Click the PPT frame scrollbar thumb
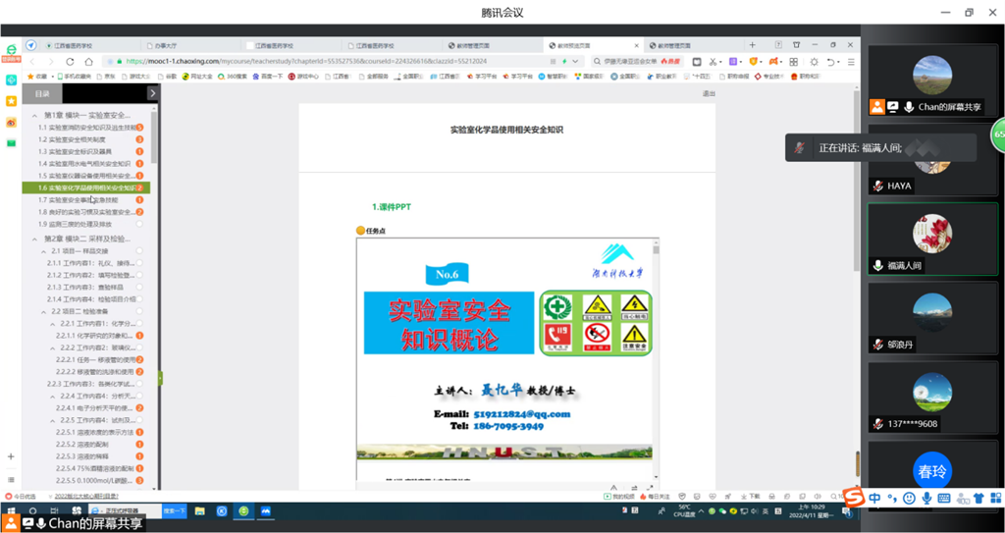This screenshot has width=1005, height=533. pyautogui.click(x=656, y=249)
